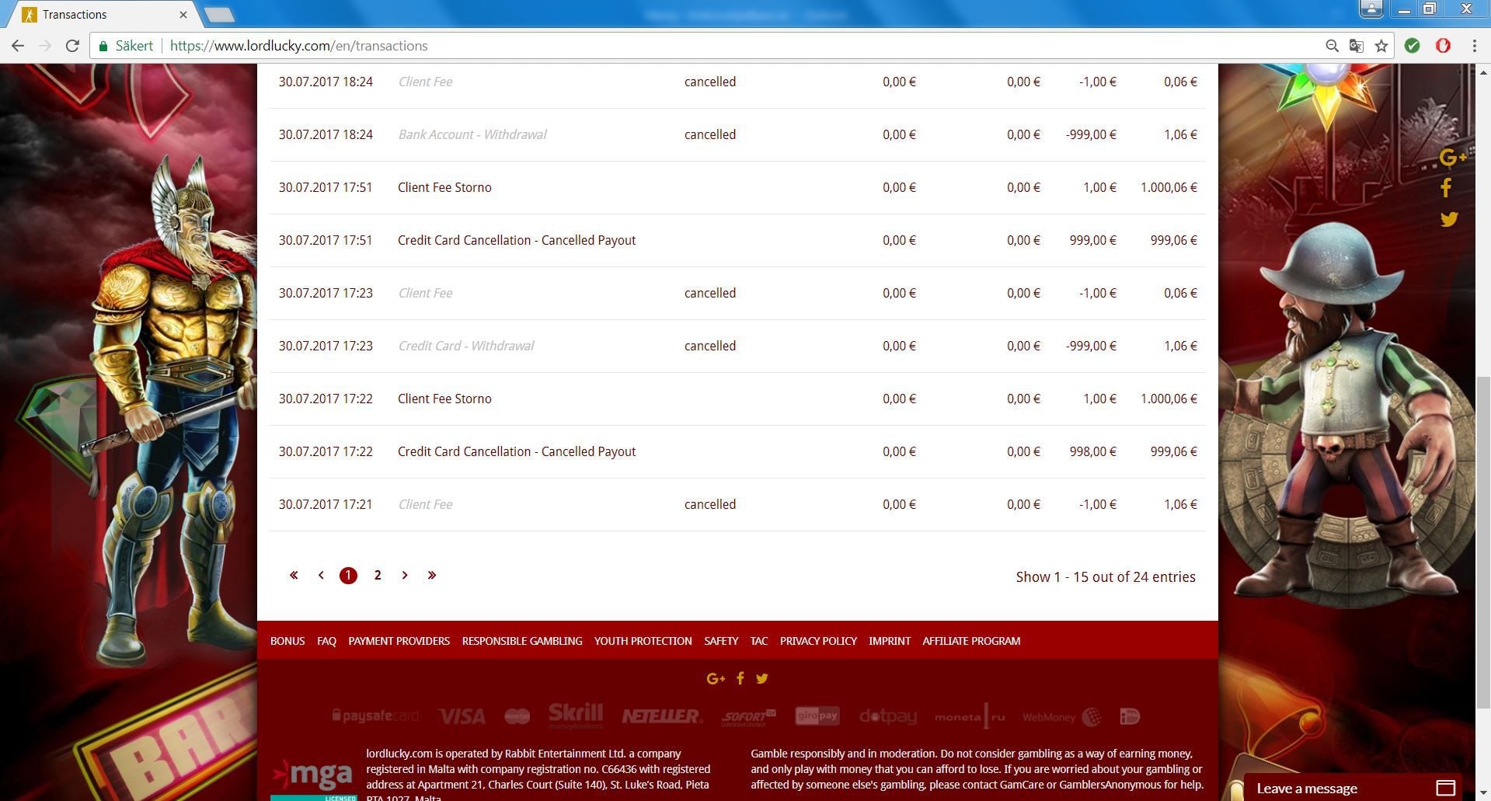Screen dimensions: 1491x801
Task: Jump to the last page of entries
Action: tap(432, 575)
